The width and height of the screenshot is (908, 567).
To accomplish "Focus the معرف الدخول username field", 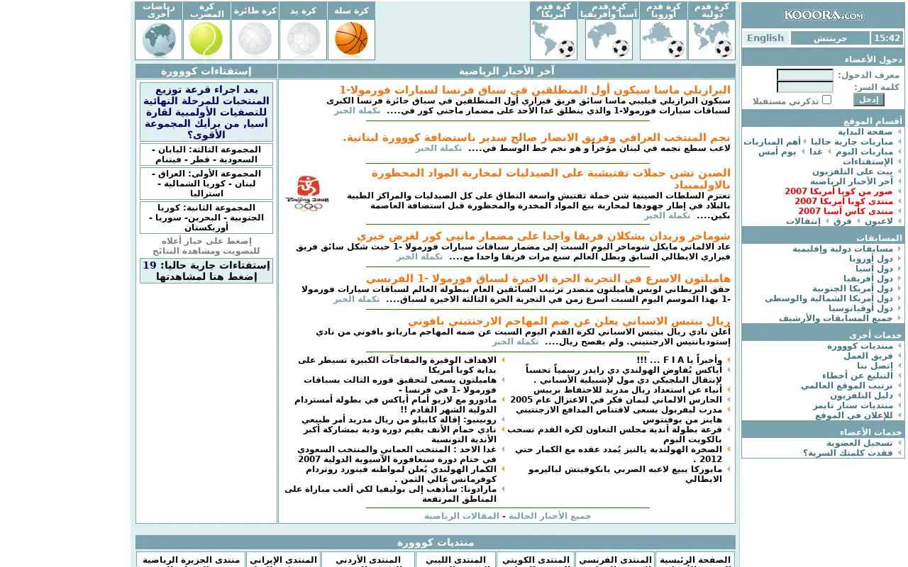I will [805, 75].
